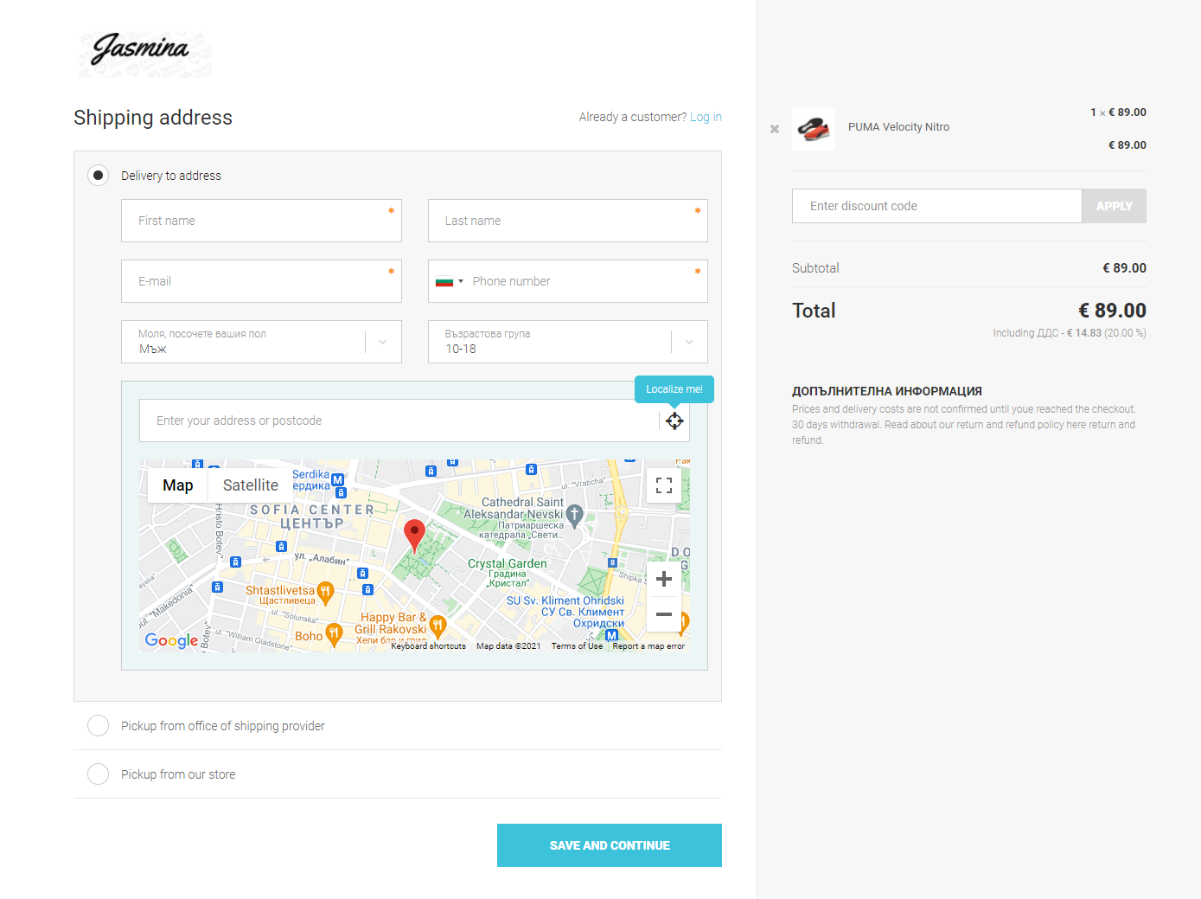Zoom out on the map
Image resolution: width=1201 pixels, height=899 pixels.
pyautogui.click(x=664, y=614)
